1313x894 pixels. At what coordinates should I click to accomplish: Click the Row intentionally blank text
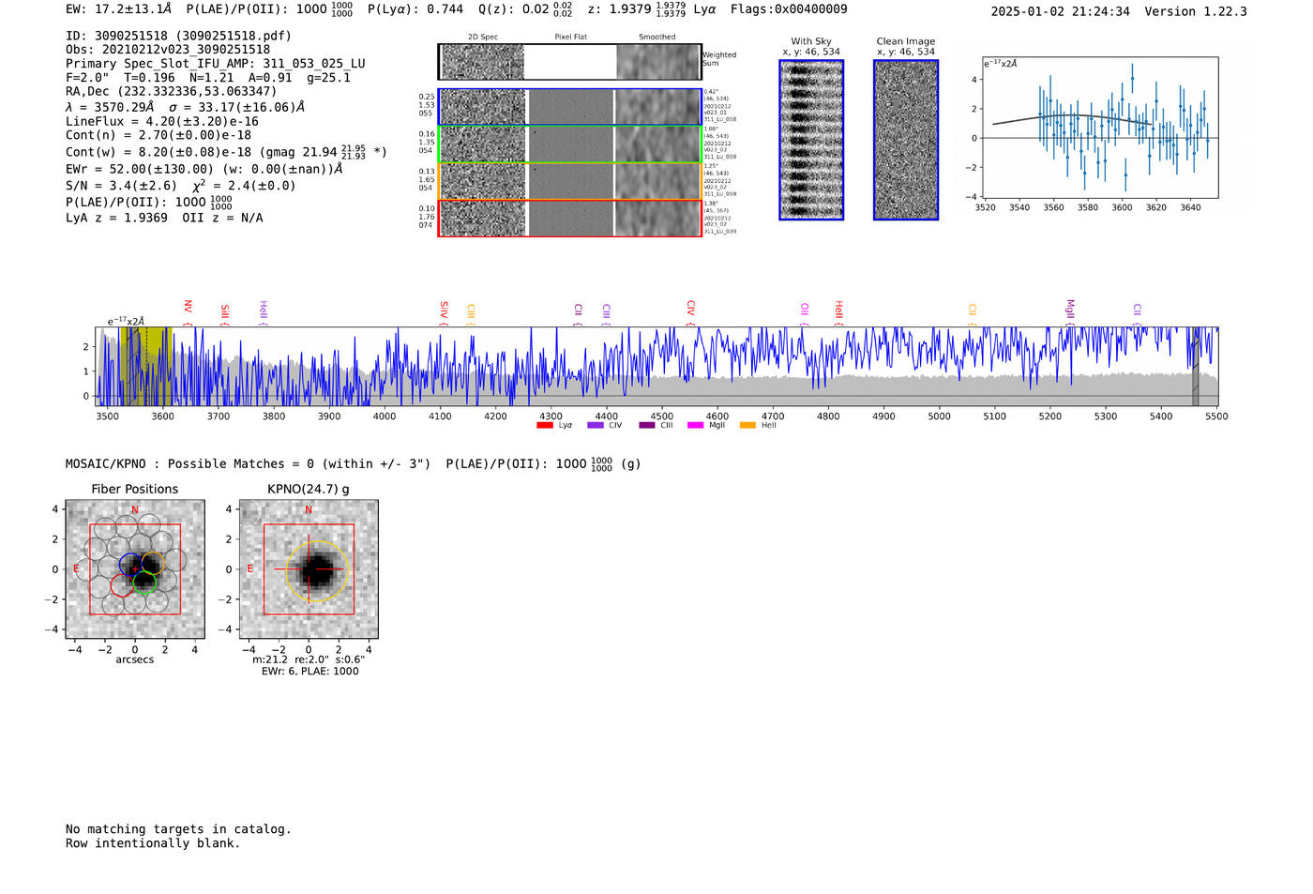click(153, 843)
